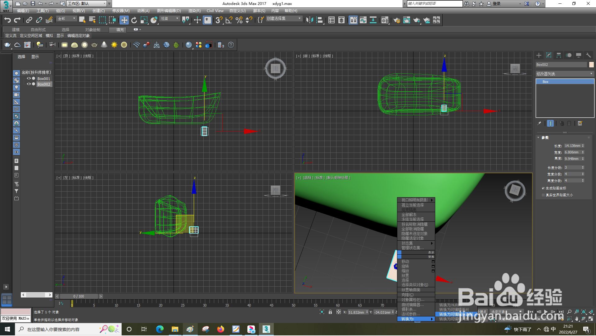Open the Modify panel tab icon
Image resolution: width=596 pixels, height=336 pixels.
tap(549, 55)
